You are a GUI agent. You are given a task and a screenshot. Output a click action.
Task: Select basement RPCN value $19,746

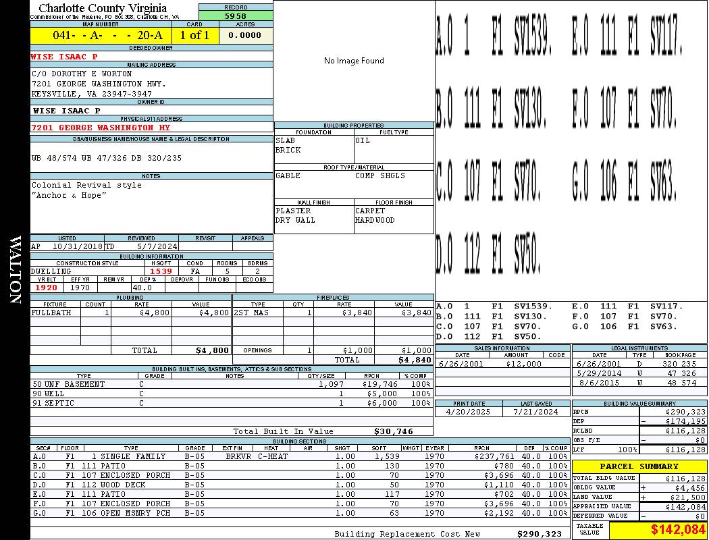pos(379,384)
